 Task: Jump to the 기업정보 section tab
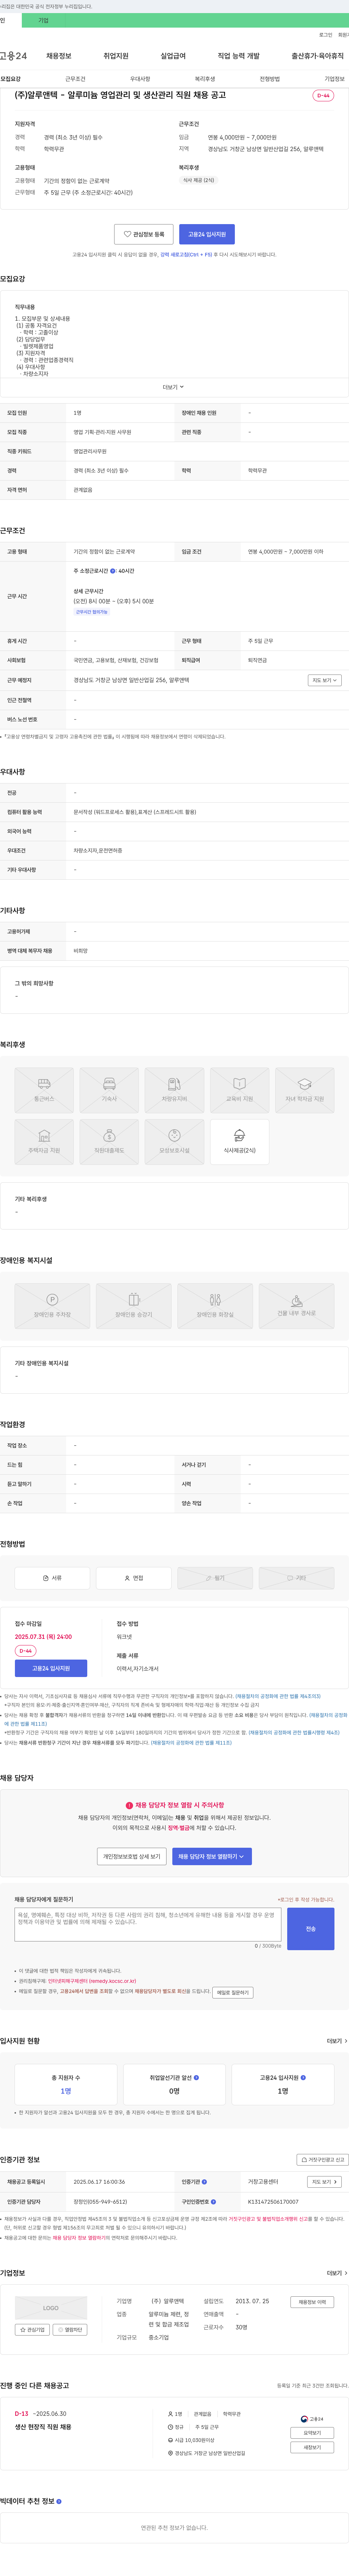[334, 79]
